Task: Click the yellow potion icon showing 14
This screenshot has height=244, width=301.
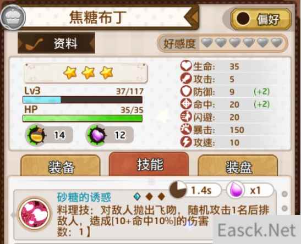Action: pyautogui.click(x=36, y=135)
